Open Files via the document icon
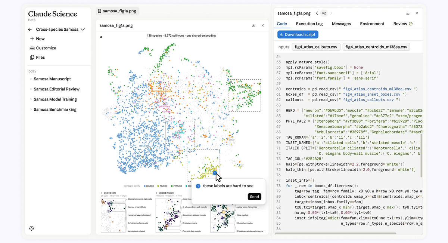 pyautogui.click(x=32, y=58)
